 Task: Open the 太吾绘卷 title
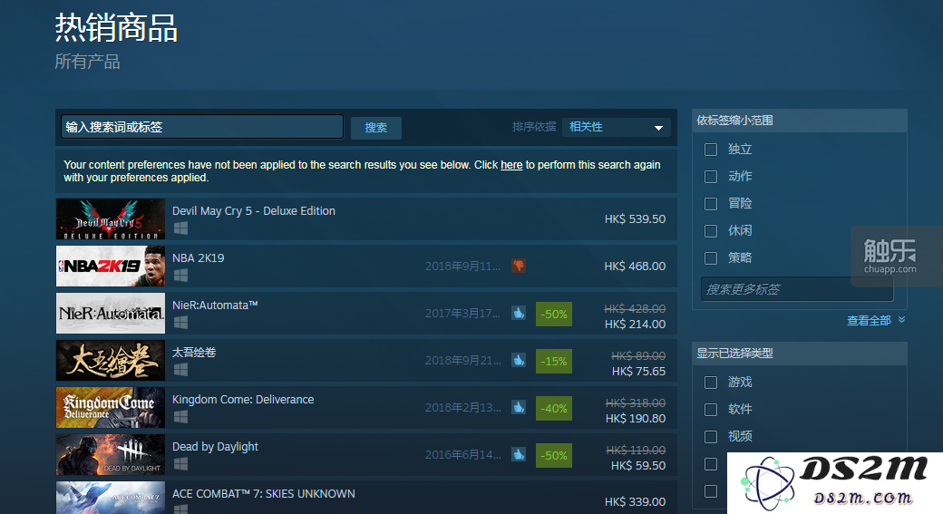(194, 353)
